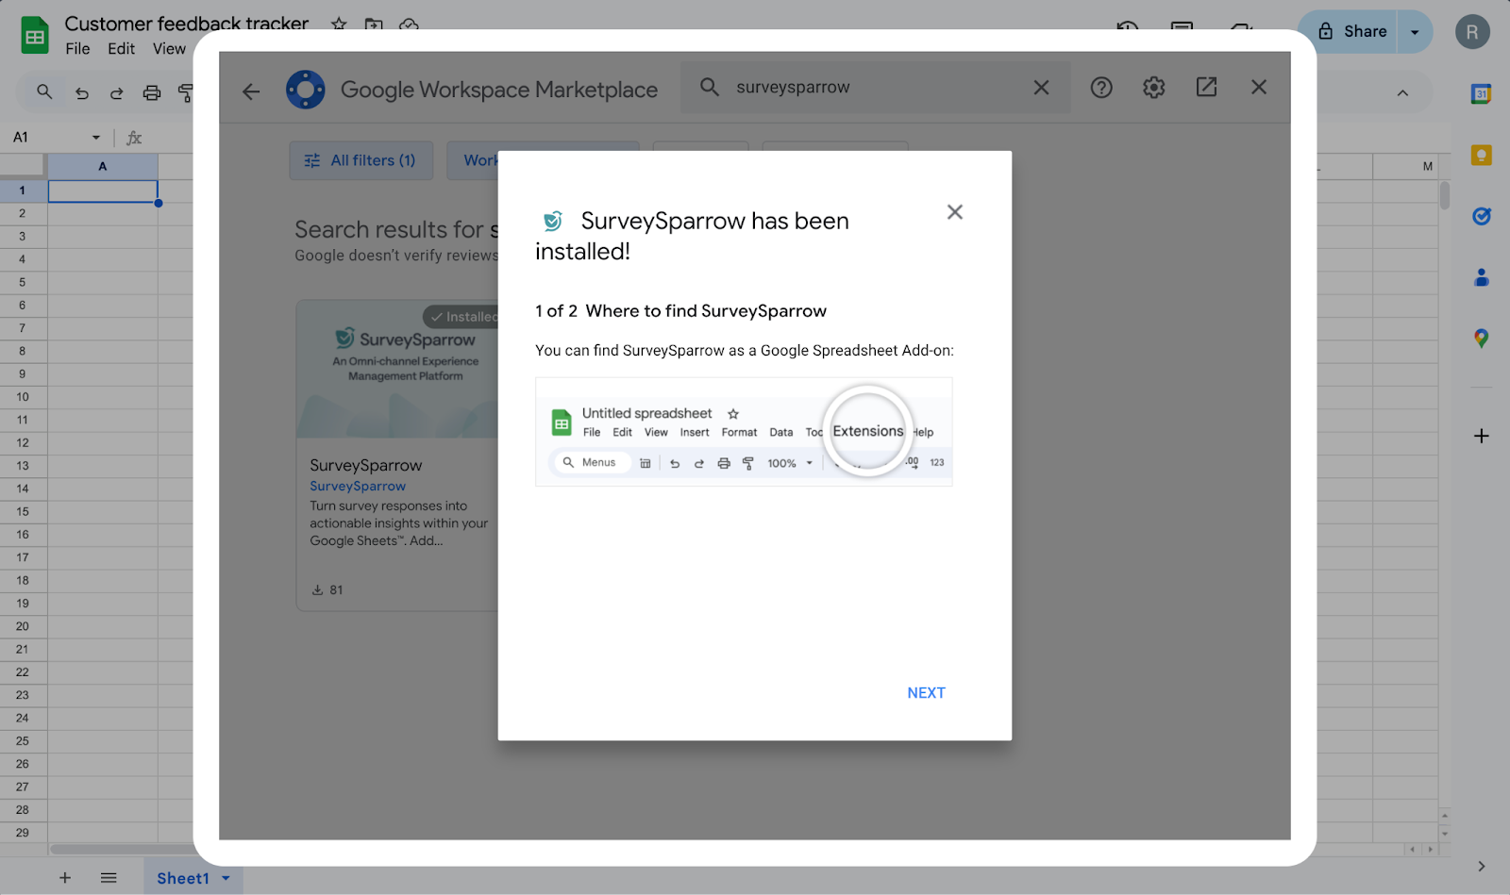
Task: Close the SurveySparrow installed dialog
Action: [x=955, y=212]
